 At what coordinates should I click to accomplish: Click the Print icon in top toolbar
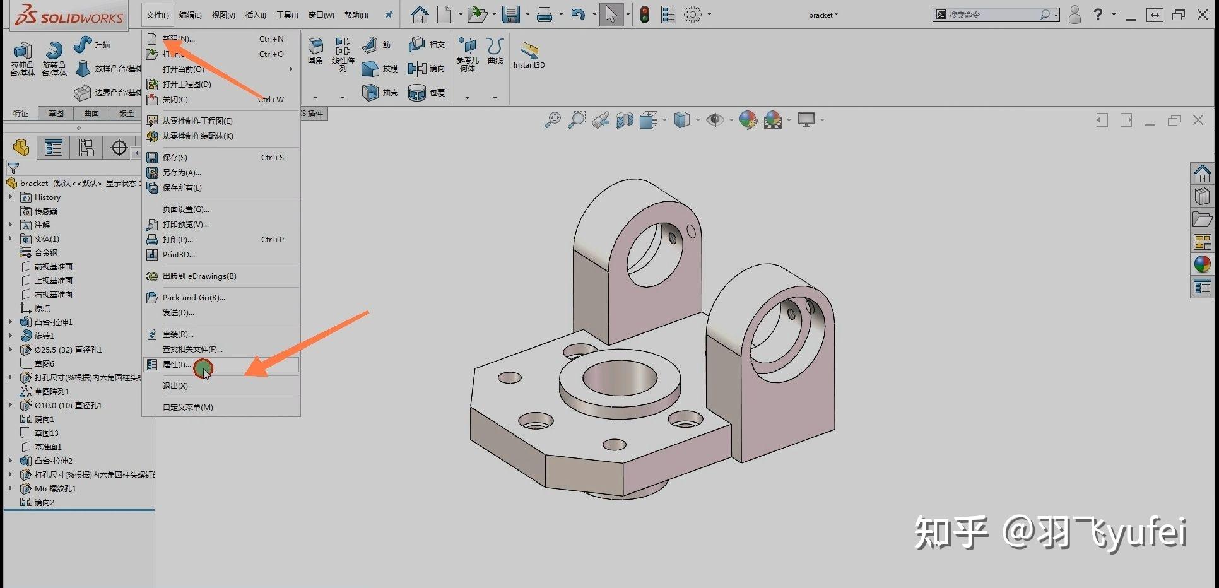point(545,15)
